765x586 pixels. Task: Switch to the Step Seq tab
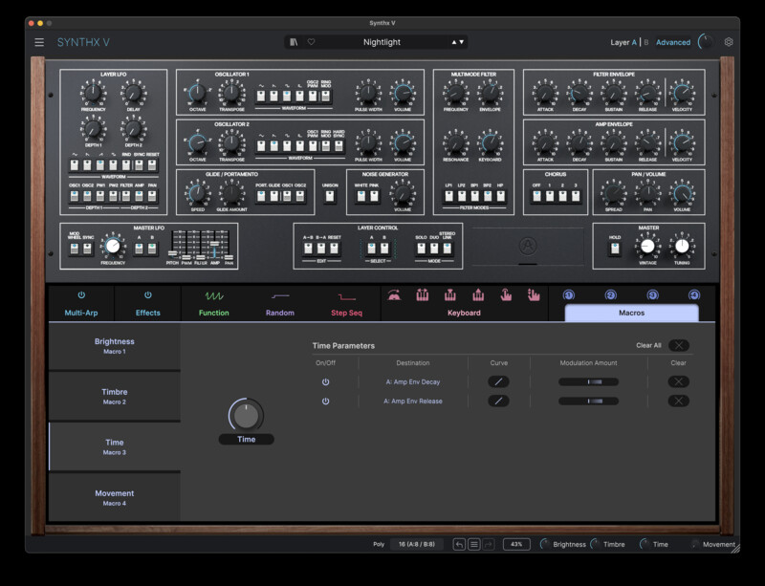coord(347,304)
